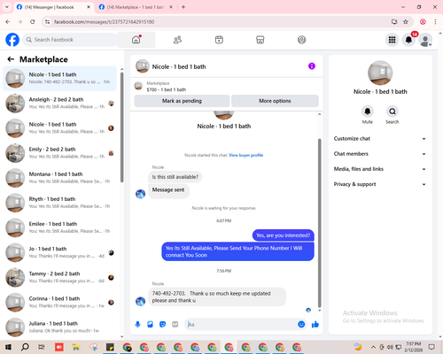Open the Groups icon in top navigation
The image size is (443, 354).
coord(301,40)
